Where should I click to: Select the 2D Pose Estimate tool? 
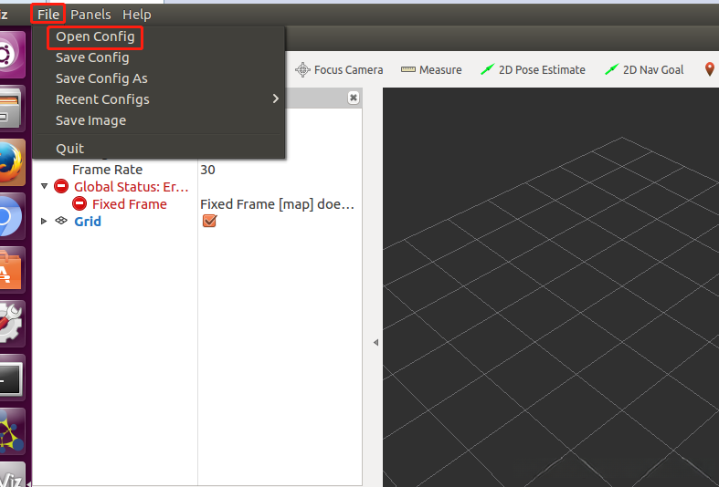(533, 69)
